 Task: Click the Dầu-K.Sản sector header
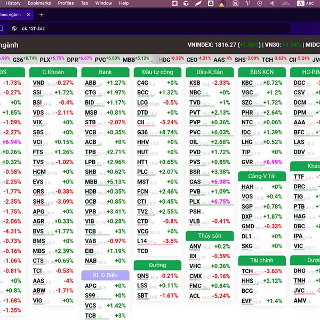point(210,72)
